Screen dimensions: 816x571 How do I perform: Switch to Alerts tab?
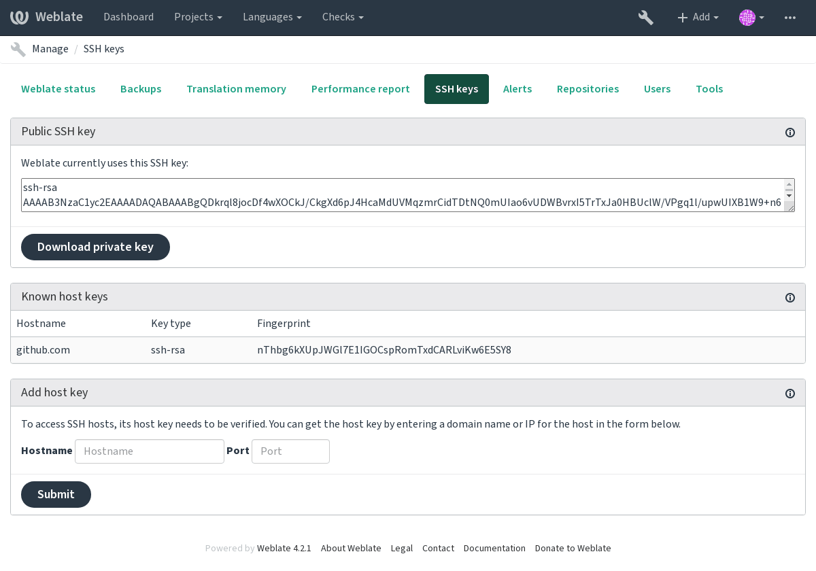tap(517, 89)
